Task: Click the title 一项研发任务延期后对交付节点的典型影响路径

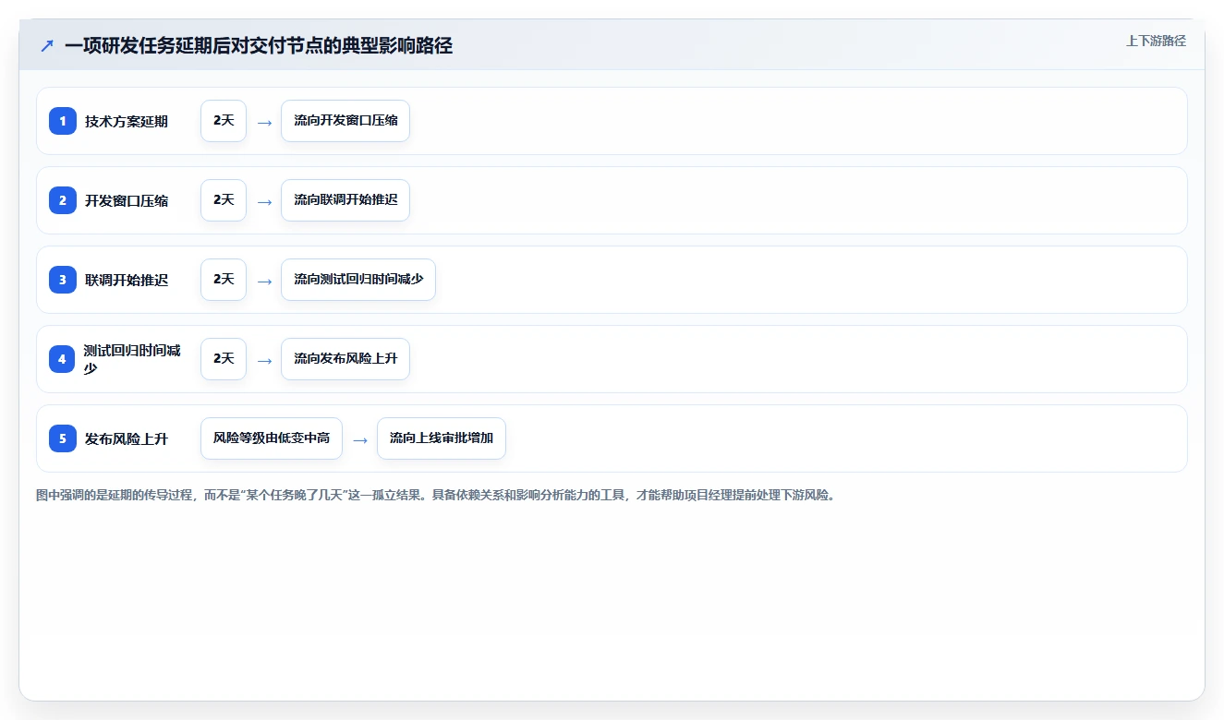Action: [259, 45]
